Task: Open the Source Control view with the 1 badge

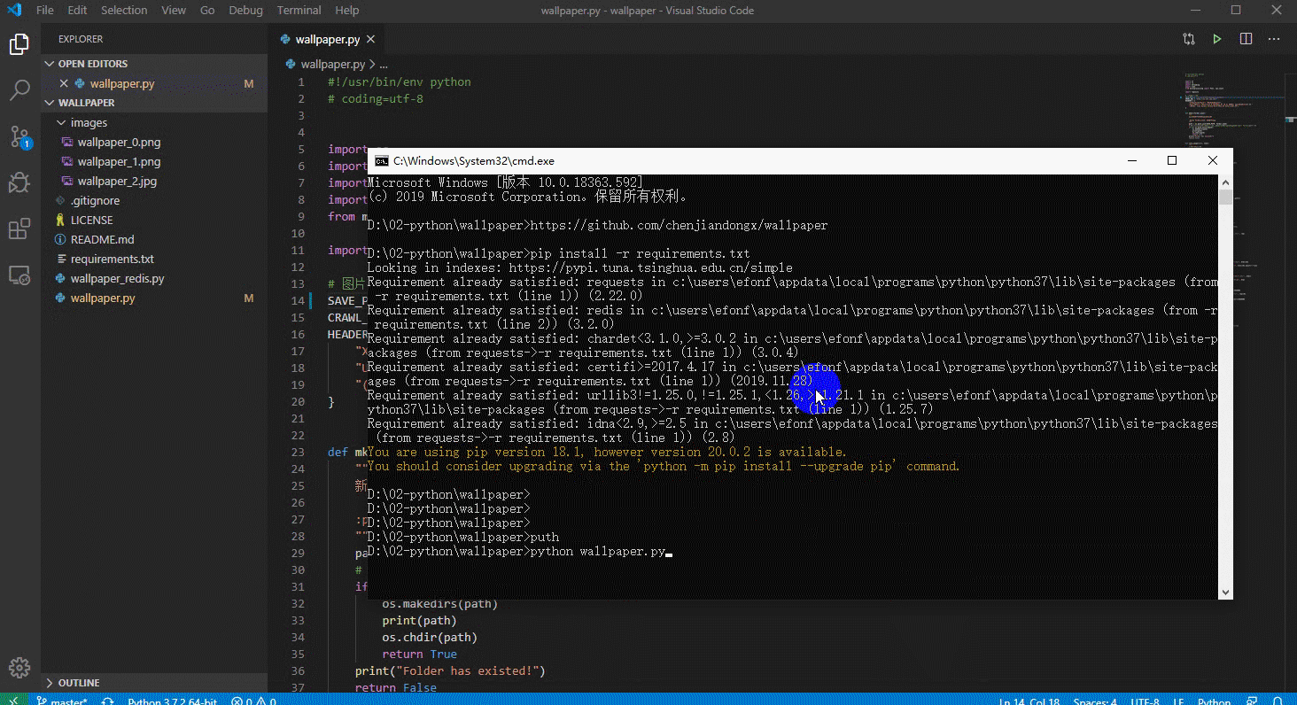Action: pyautogui.click(x=19, y=136)
